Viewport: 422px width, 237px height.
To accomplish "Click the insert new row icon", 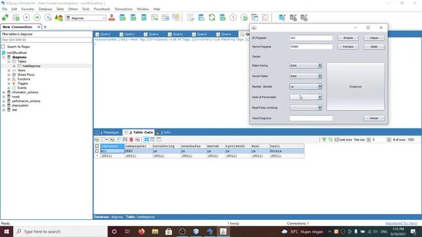I will 112,140.
